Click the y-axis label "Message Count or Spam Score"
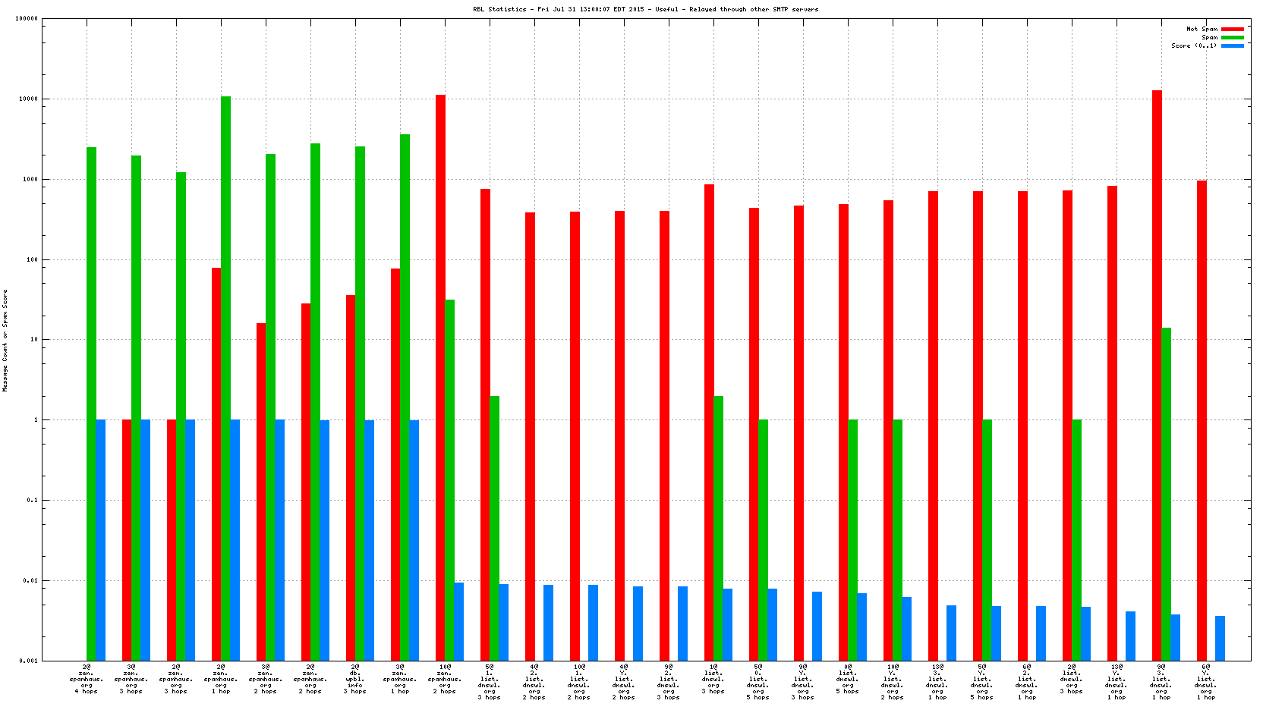Screen dimensions: 1263x710 [5, 340]
